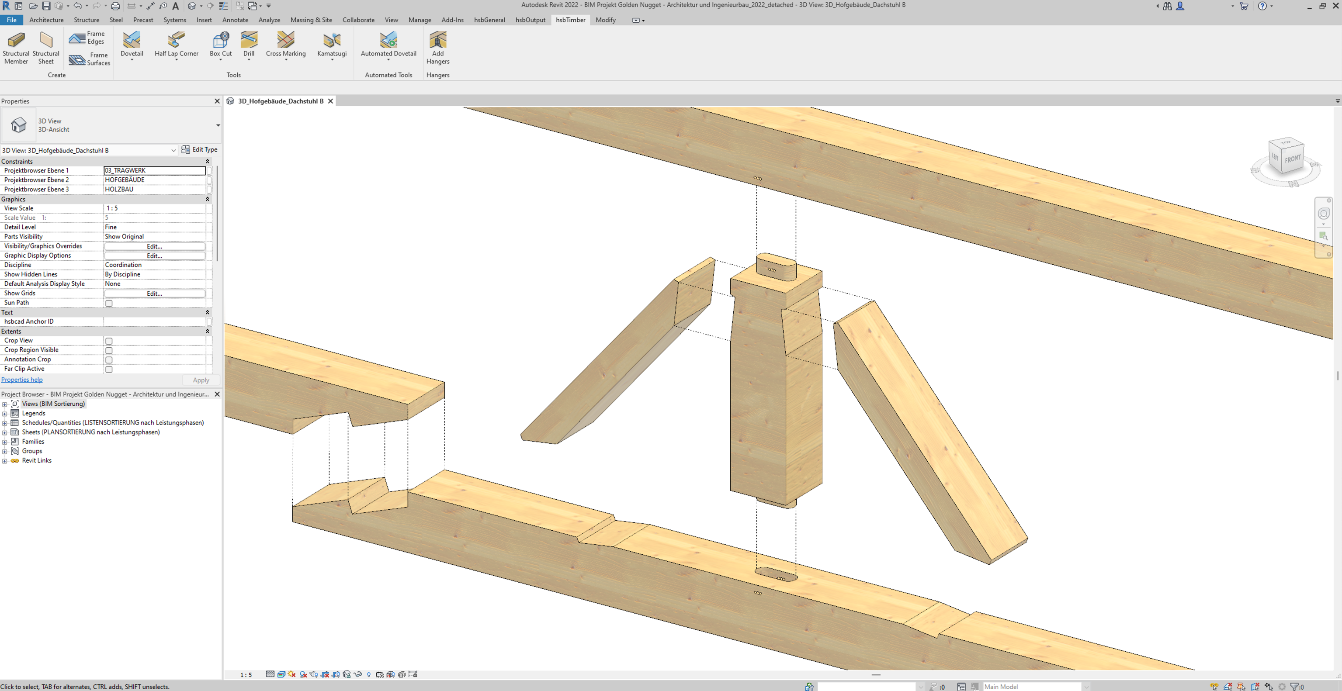This screenshot has height=691, width=1342.
Task: Expand the Revit Links node
Action: tap(5, 461)
